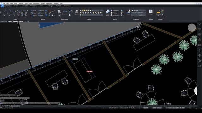The height and width of the screenshot is (113, 202).
Task: Open the lightbulb tips panel in right sidebar
Action: coord(199,24)
